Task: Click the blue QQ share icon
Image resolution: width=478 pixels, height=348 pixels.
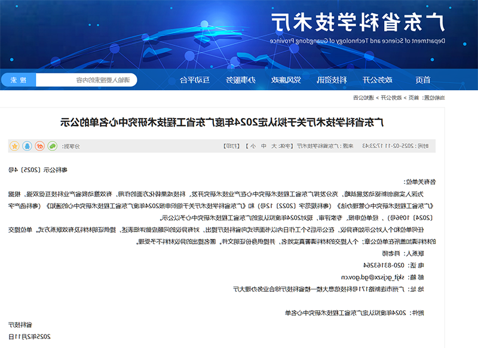Action: coord(27,146)
